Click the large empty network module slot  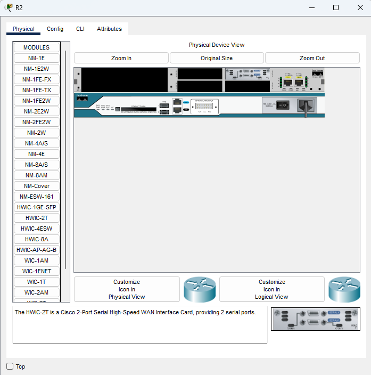click(x=125, y=80)
